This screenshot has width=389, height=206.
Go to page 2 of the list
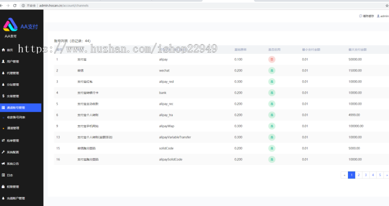359,175
